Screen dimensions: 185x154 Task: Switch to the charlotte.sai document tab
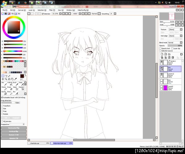39,143
